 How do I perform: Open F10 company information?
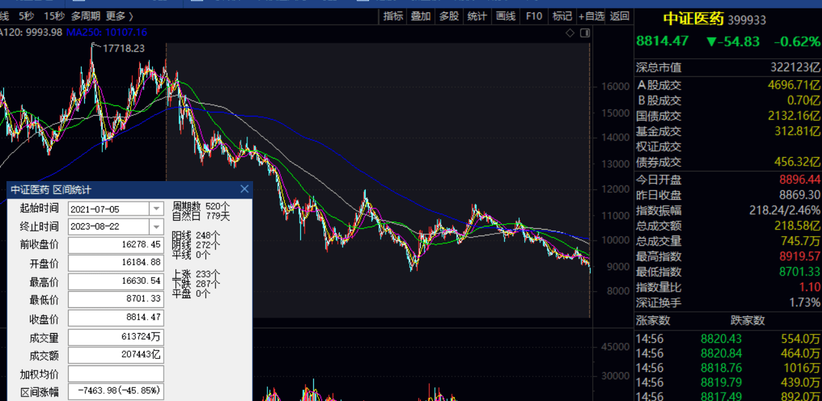point(534,16)
